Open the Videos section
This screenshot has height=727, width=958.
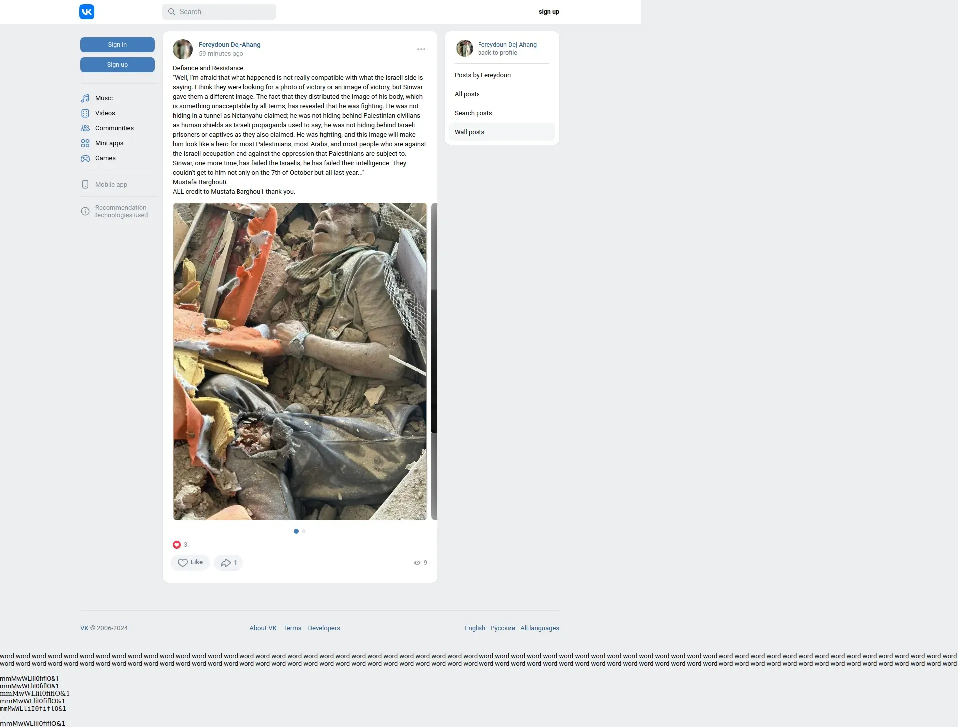(x=105, y=113)
